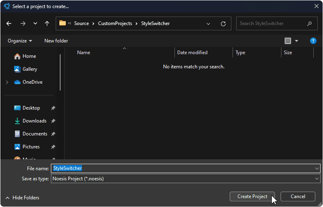Image resolution: width=323 pixels, height=207 pixels.
Task: Select CustomProjects in the breadcrumb path
Action: (115, 23)
